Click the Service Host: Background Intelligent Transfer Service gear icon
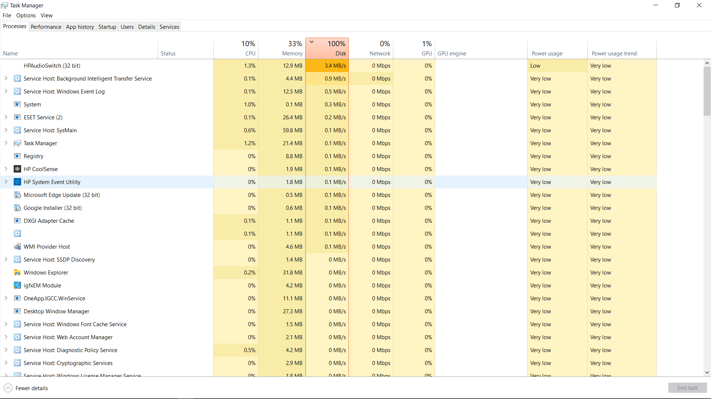711x399 pixels. [17, 79]
